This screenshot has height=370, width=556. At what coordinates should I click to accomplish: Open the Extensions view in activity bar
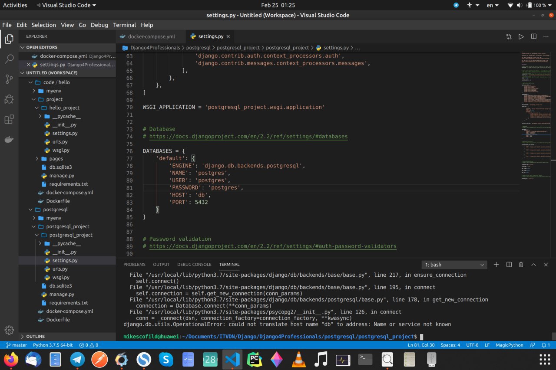9,119
